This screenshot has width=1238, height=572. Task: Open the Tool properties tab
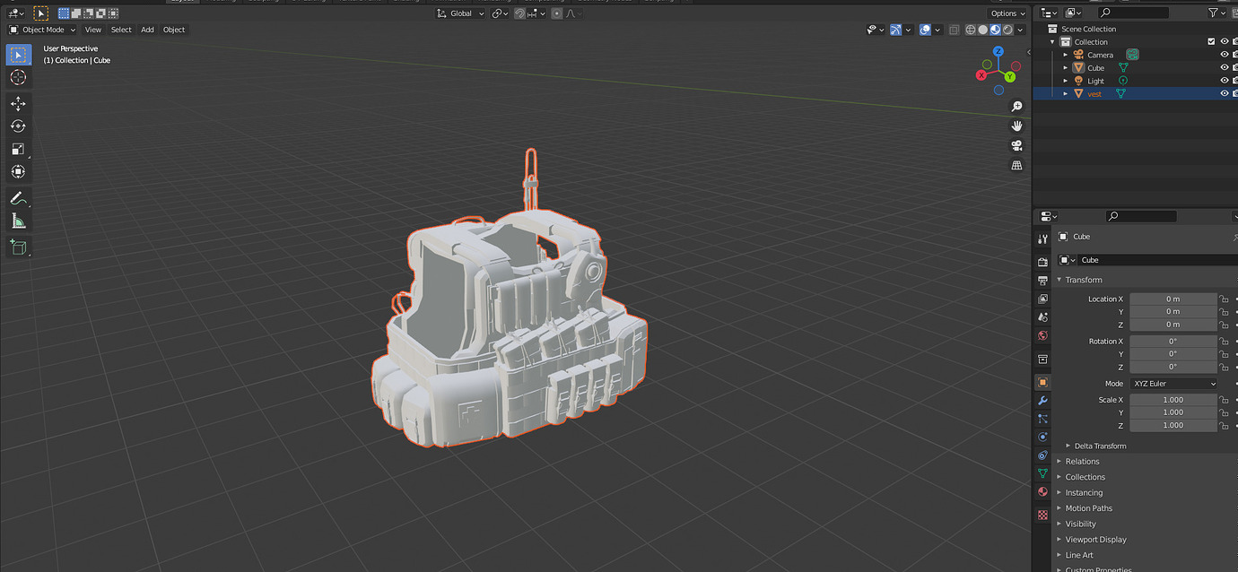[x=1042, y=239]
